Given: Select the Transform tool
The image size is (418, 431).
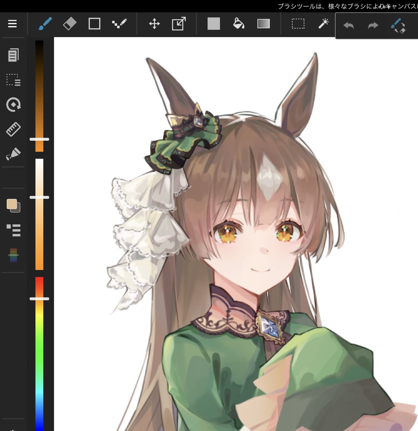Looking at the screenshot, I should pos(179,24).
